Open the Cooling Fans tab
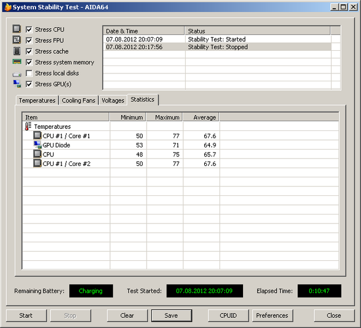This screenshot has height=328, width=361. click(x=78, y=100)
